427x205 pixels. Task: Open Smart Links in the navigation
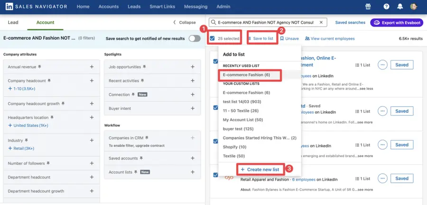[162, 7]
